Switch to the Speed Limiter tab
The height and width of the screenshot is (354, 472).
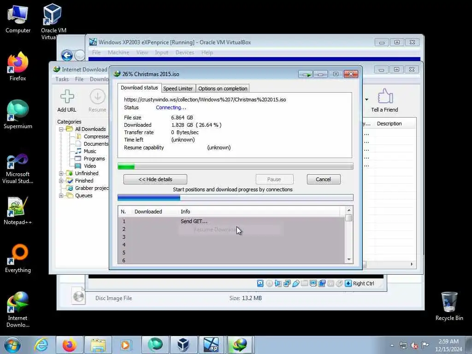point(178,88)
